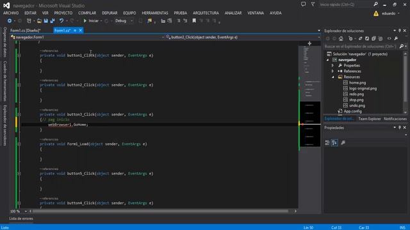The image size is (410, 230).
Task: Start debugging with the Iniciar button
Action: [91, 21]
